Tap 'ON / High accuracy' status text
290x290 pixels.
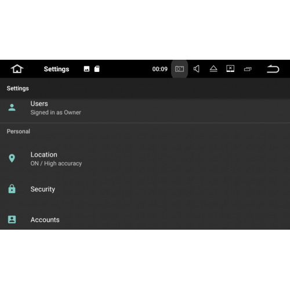pyautogui.click(x=56, y=164)
